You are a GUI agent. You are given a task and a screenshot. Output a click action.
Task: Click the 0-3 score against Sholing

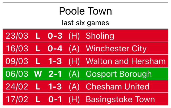55,36
